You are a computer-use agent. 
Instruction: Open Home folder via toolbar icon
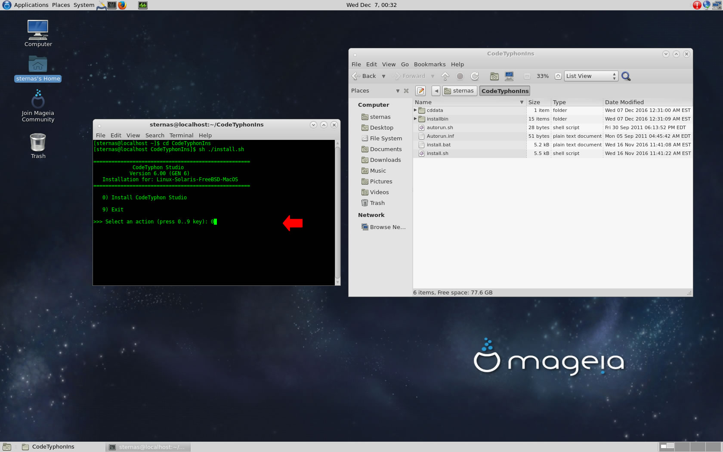494,76
